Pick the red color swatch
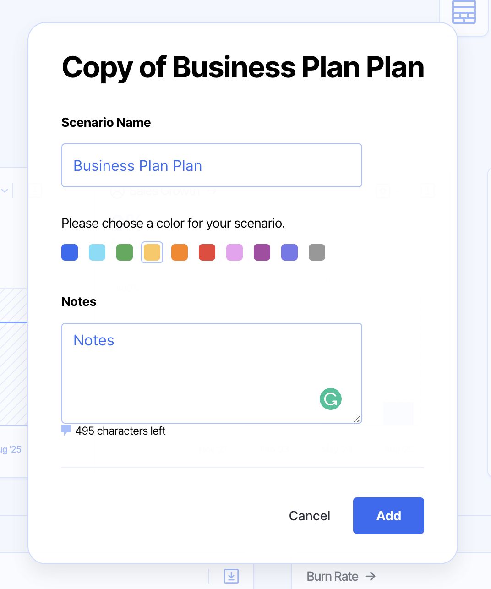Image resolution: width=491 pixels, height=589 pixels. (207, 252)
